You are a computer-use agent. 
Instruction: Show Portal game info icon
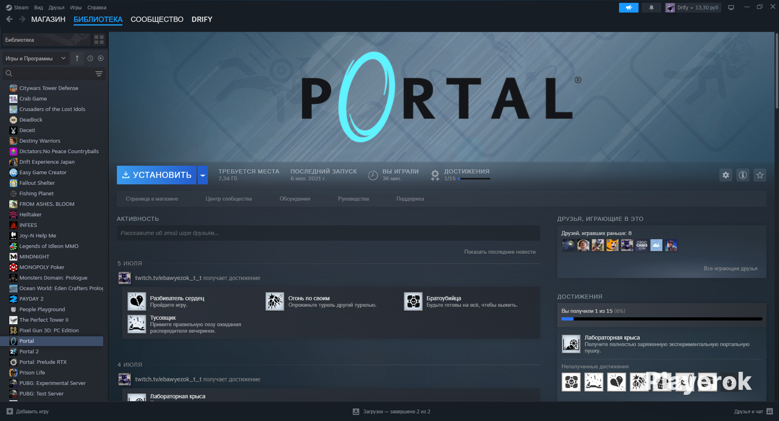pos(743,175)
